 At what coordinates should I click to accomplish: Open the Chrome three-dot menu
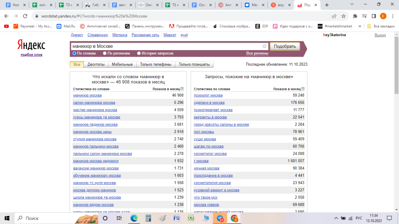point(393,16)
